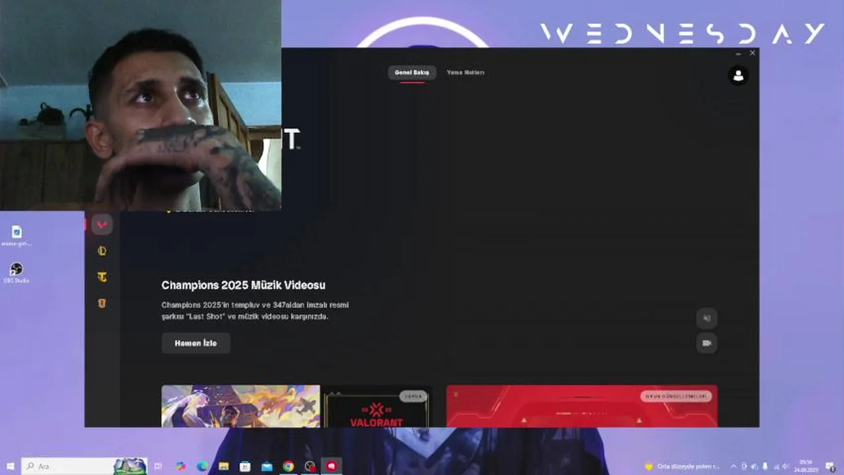Image resolution: width=844 pixels, height=475 pixels.
Task: Open OBS Studio from the taskbar
Action: click(310, 466)
